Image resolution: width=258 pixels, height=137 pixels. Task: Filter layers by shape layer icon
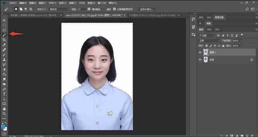pyautogui.click(x=232, y=35)
